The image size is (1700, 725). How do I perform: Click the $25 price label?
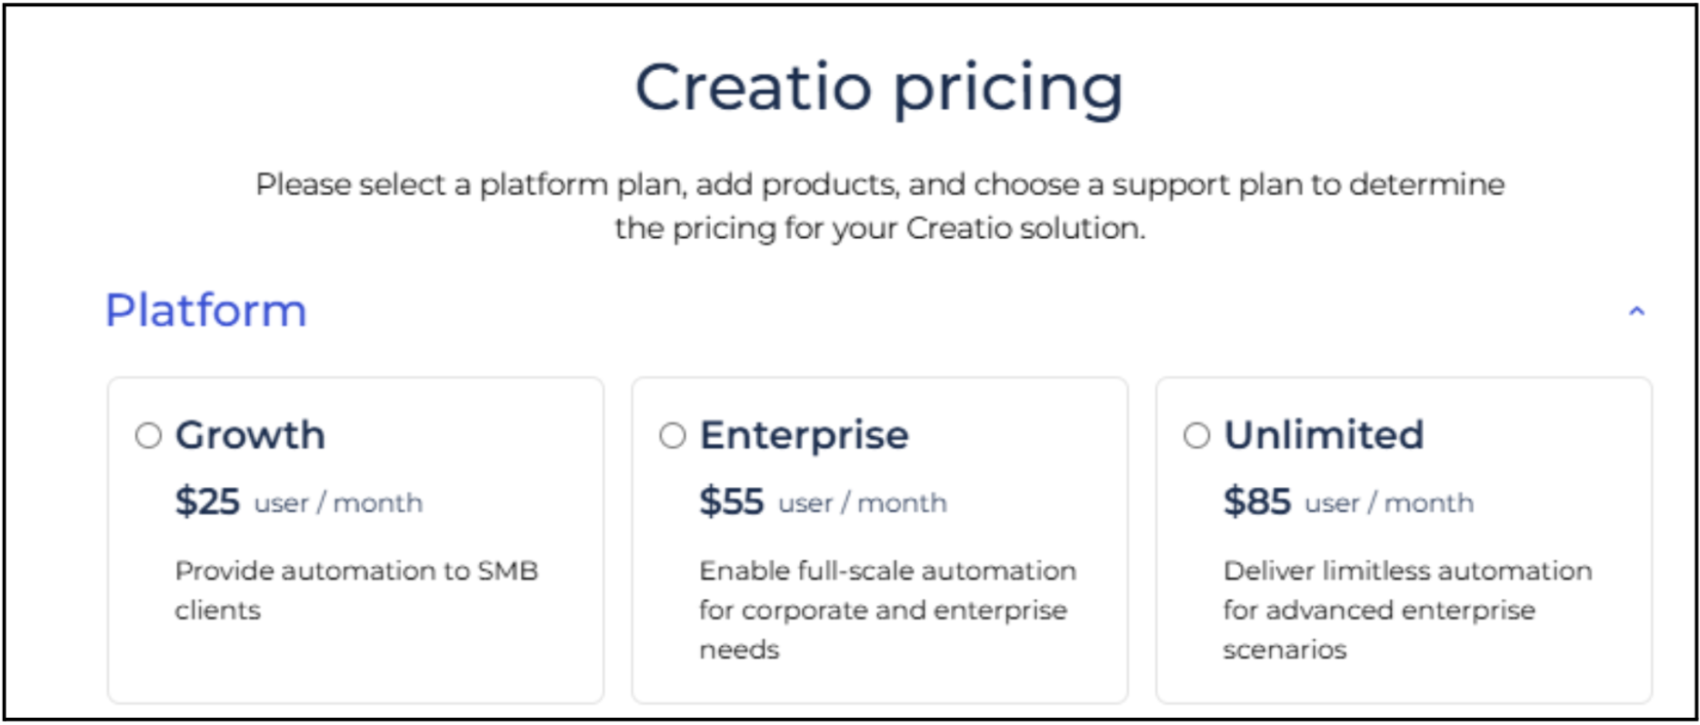click(207, 502)
